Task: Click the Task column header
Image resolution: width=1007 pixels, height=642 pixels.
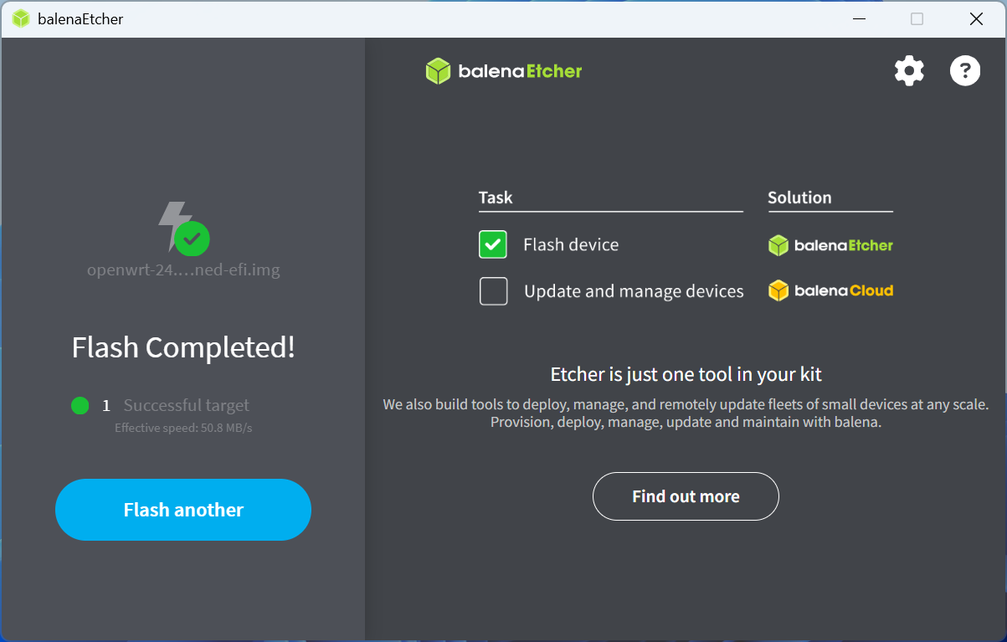Action: pos(496,198)
